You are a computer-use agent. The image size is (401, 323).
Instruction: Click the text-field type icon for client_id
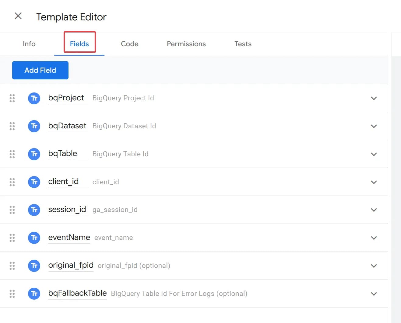34,182
